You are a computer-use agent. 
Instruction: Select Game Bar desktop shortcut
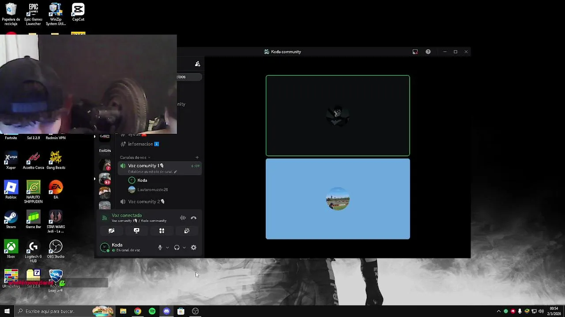pyautogui.click(x=33, y=220)
